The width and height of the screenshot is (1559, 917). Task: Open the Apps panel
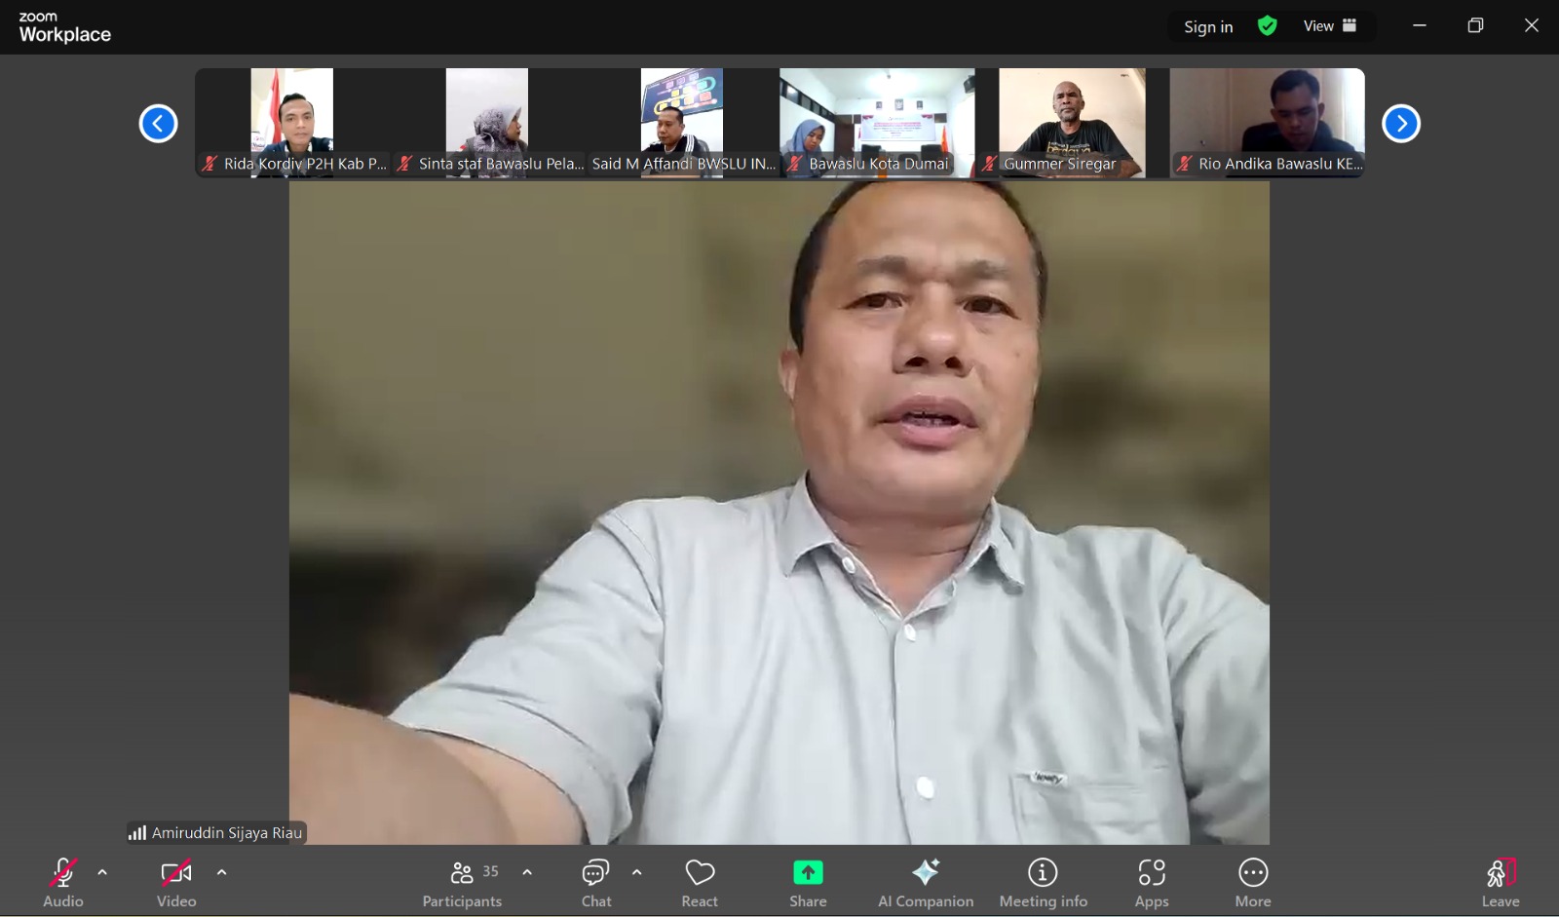point(1152,881)
